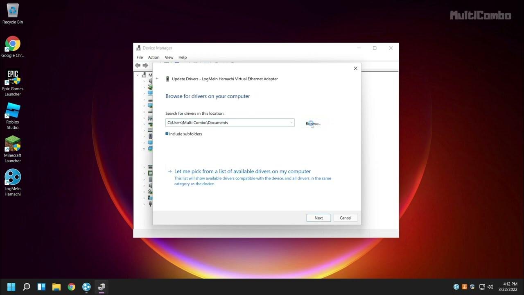This screenshot has height=295, width=524.
Task: Open the Windows Start menu
Action: (11, 287)
